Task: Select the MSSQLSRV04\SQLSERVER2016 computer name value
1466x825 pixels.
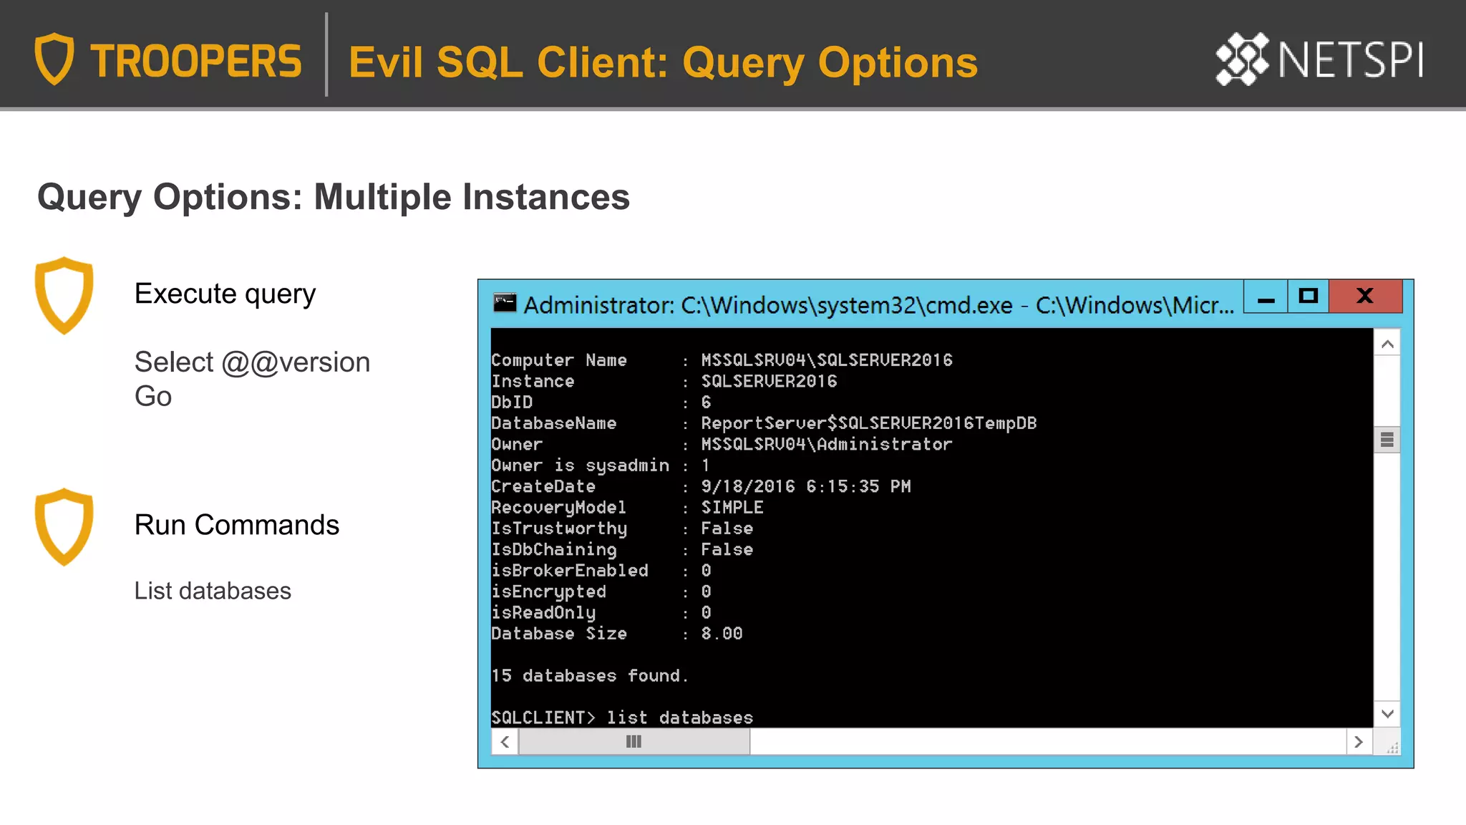Action: click(x=827, y=360)
